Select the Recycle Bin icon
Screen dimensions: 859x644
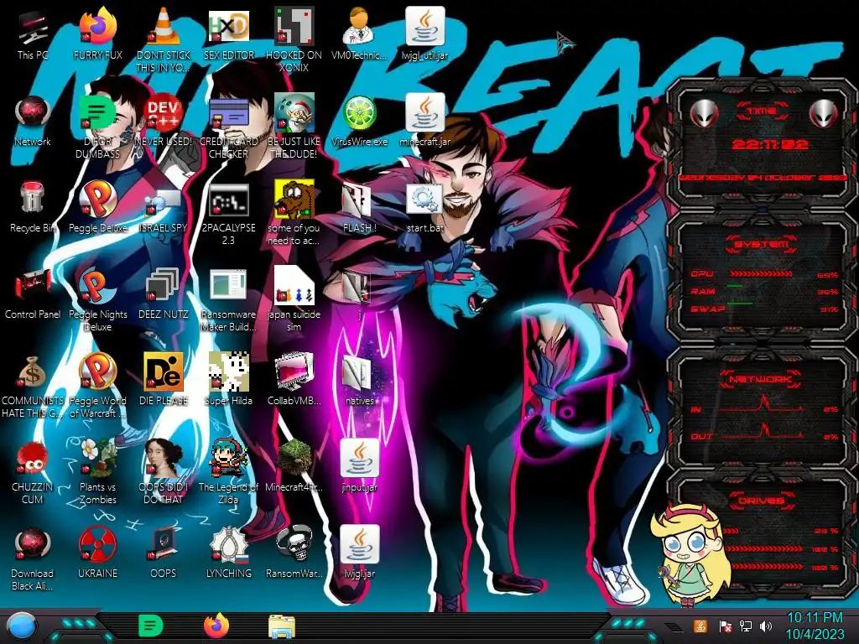point(33,200)
